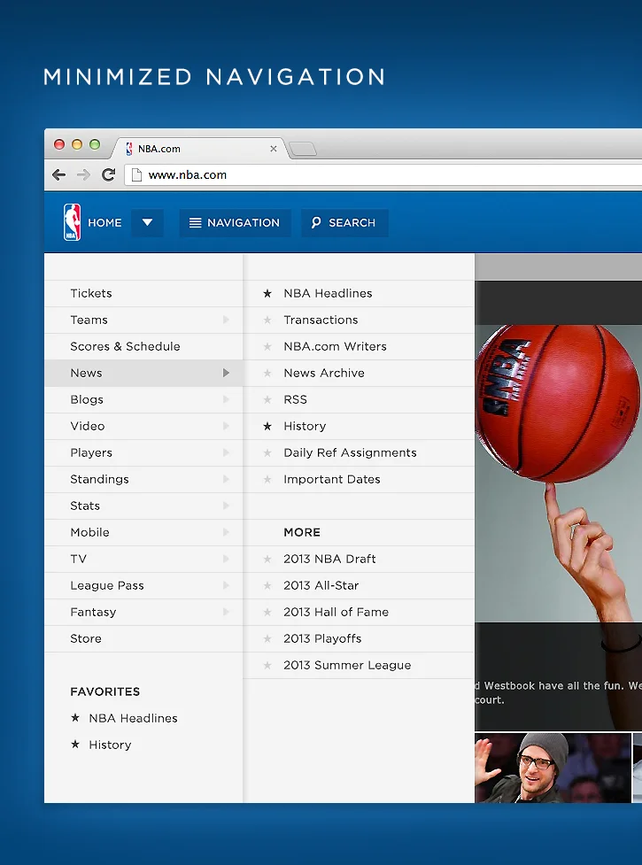
Task: Toggle favorite star for NBA.com Writers
Action: pos(267,346)
